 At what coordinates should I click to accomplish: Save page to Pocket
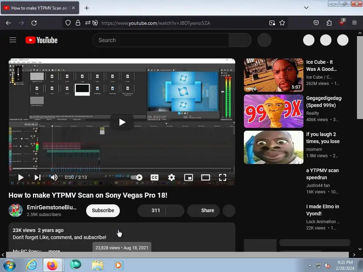coord(316,23)
